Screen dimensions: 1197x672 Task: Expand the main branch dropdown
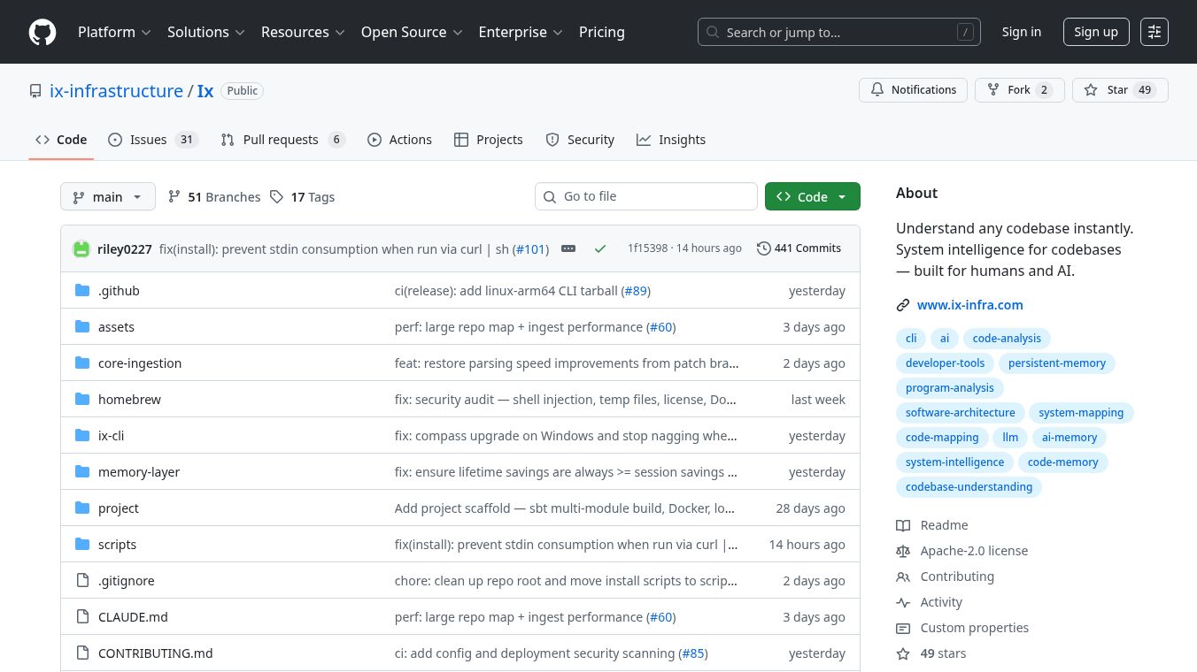108,197
